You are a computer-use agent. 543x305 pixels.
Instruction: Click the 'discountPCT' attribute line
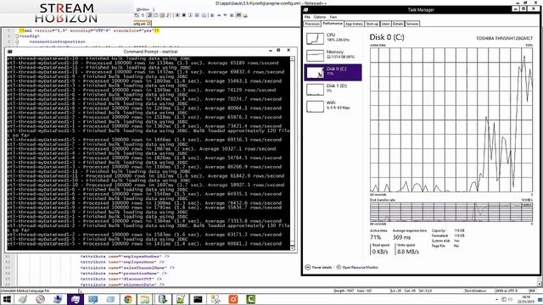point(120,279)
